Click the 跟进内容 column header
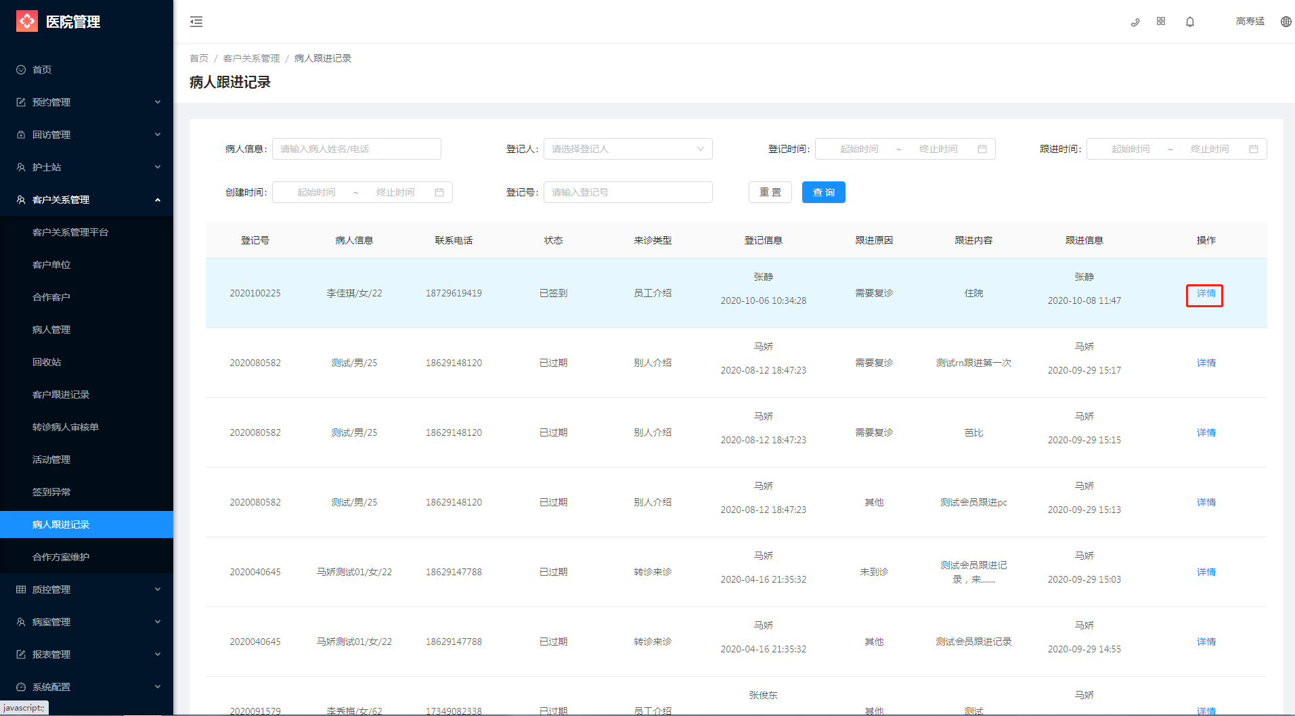The width and height of the screenshot is (1295, 716). (973, 240)
